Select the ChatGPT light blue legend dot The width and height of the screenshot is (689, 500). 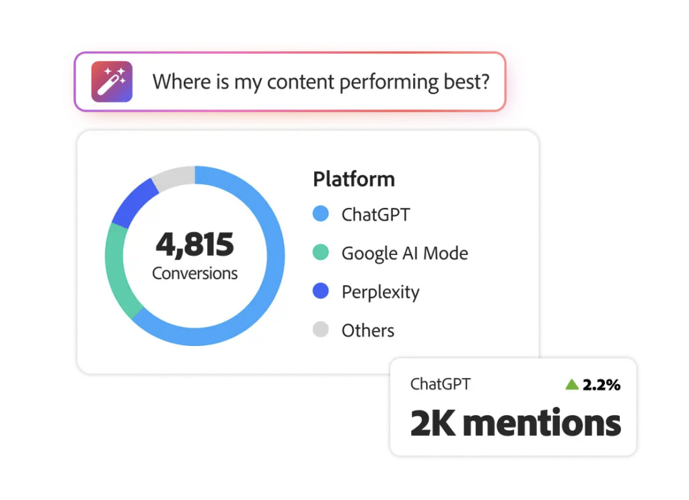tap(321, 213)
